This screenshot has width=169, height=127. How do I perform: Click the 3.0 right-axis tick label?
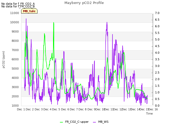pyautogui.click(x=157, y=66)
